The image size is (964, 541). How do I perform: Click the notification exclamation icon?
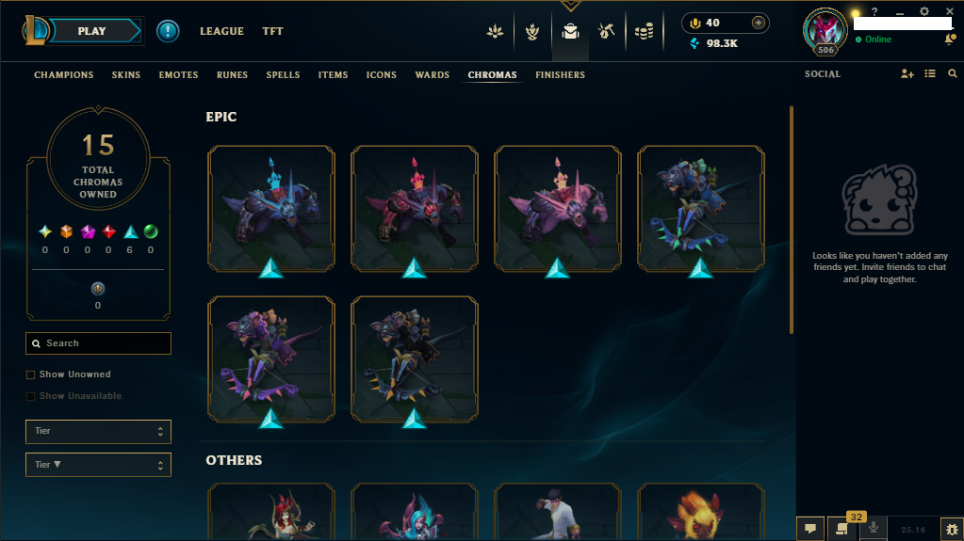168,31
